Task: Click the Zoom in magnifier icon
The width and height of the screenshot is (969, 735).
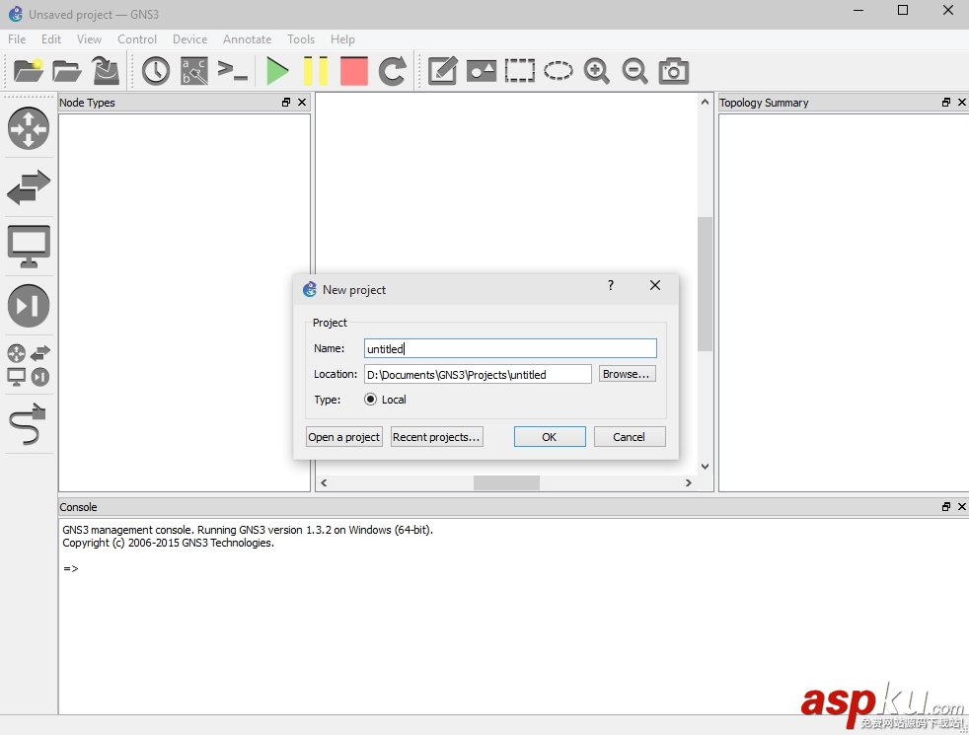Action: tap(597, 70)
